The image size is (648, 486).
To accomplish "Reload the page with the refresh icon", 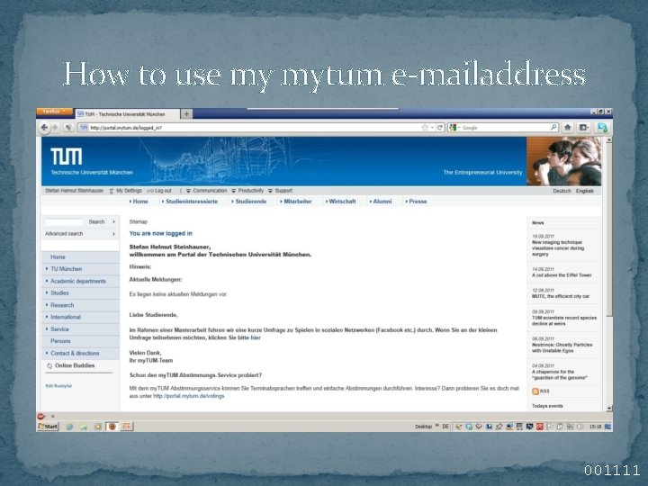I will (x=440, y=128).
